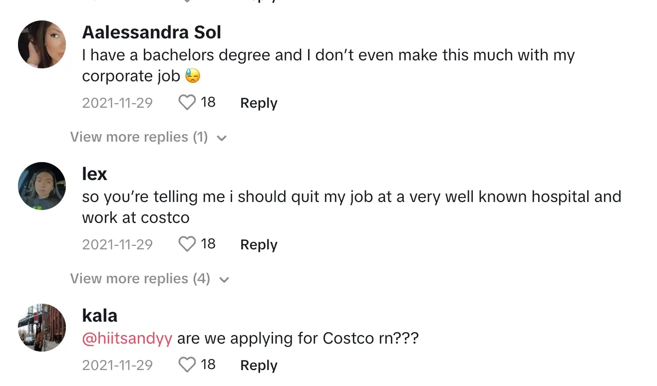
Task: Click the chevron beside "View more replies (4)"
Action: tap(224, 279)
